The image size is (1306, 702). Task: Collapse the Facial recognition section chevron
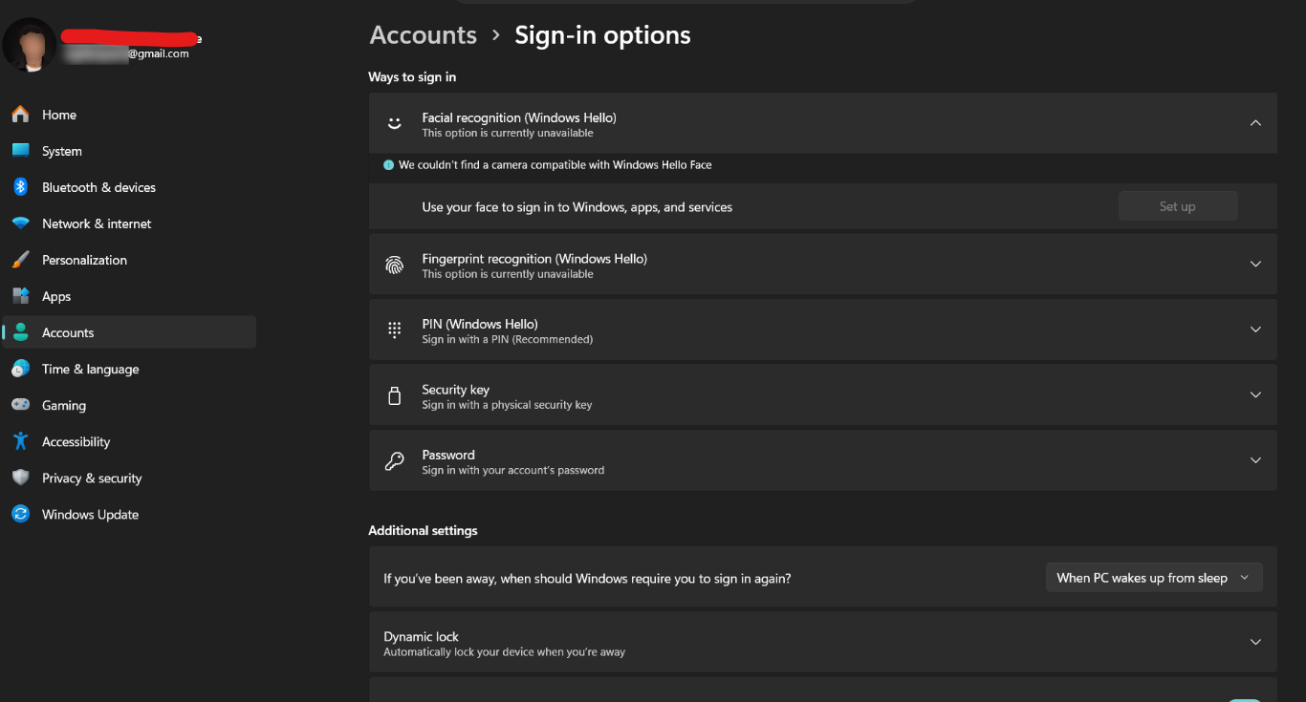pyautogui.click(x=1255, y=123)
